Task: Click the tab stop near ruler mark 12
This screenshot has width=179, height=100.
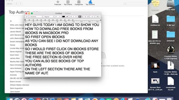Action: tap(73, 20)
